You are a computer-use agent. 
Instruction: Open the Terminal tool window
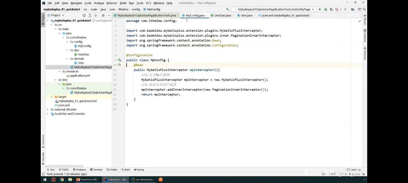click(96, 170)
